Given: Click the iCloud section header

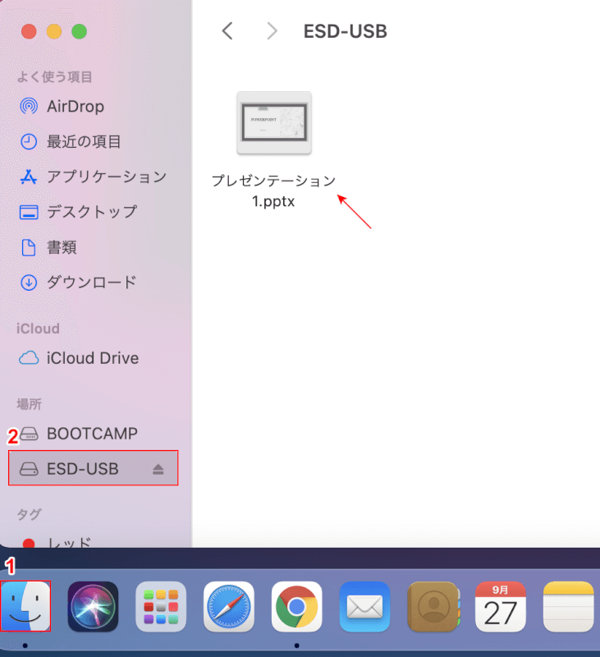Looking at the screenshot, I should [38, 328].
